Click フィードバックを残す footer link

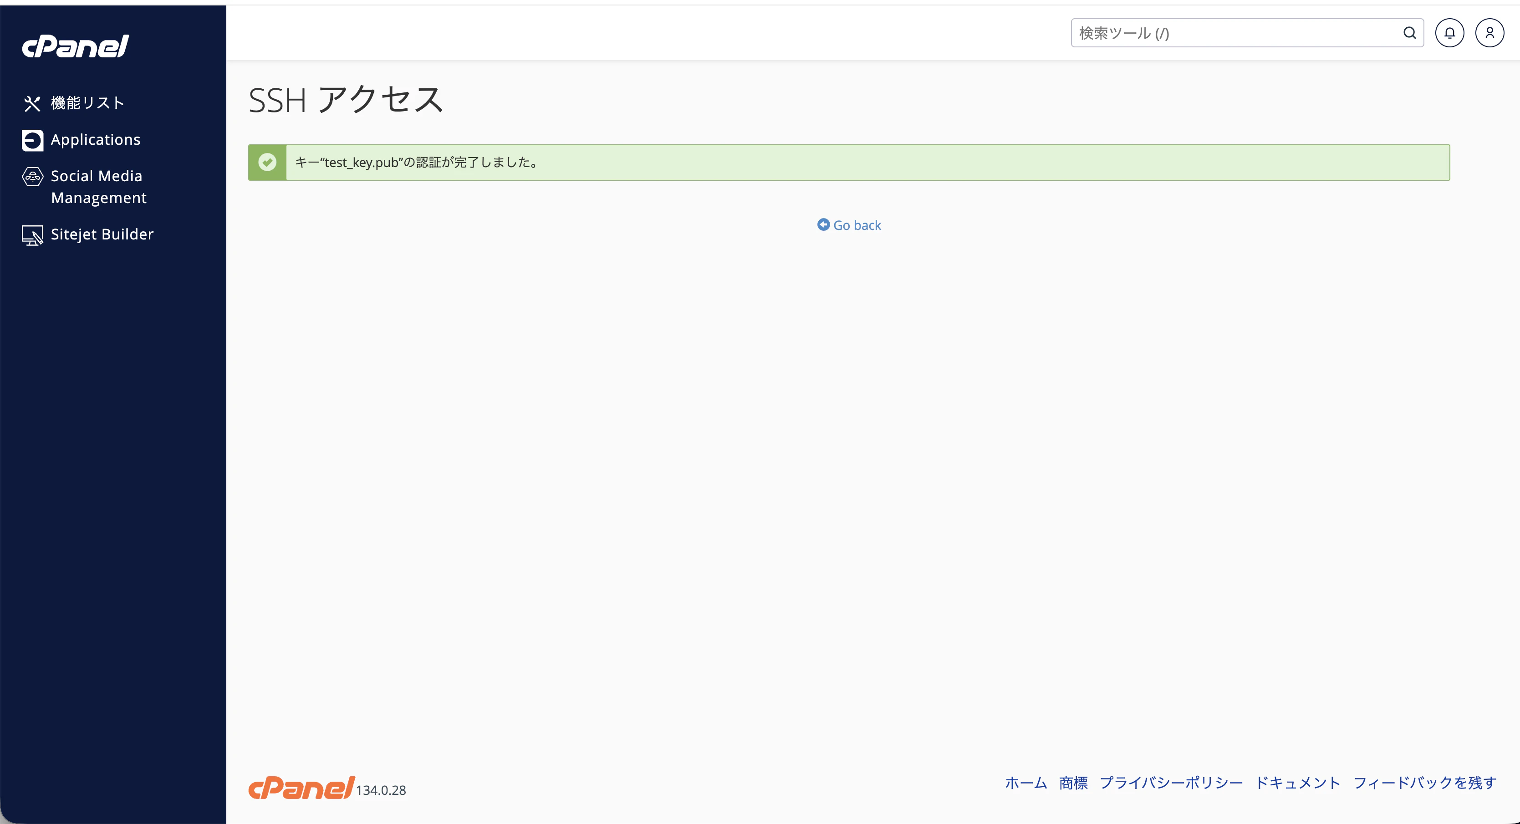pos(1424,783)
